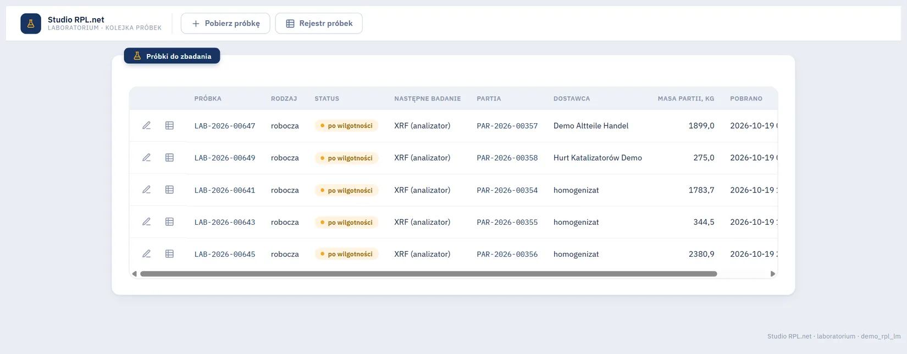Click sample ID LAB-2026-00645
Viewport: 907px width, 354px height.
pos(225,254)
